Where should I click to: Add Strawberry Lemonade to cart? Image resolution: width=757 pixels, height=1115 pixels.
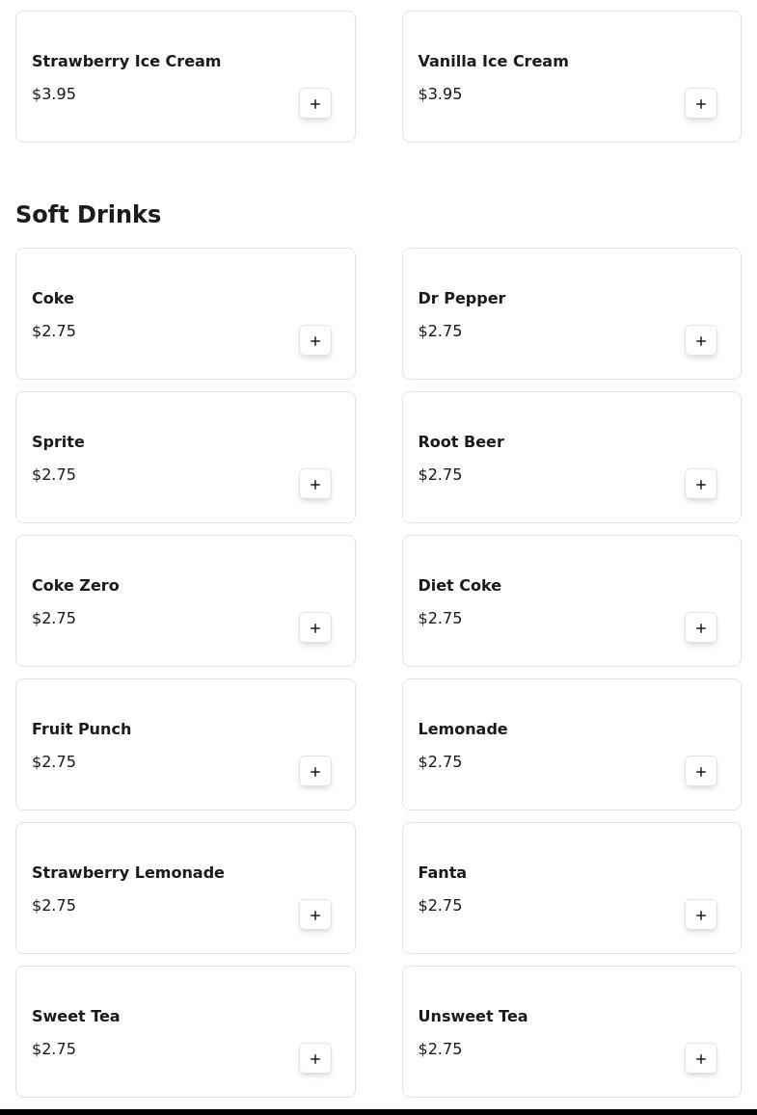point(315,916)
